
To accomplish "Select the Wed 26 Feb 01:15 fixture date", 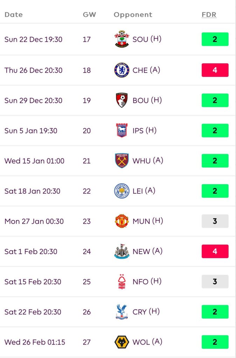I will pyautogui.click(x=35, y=342).
